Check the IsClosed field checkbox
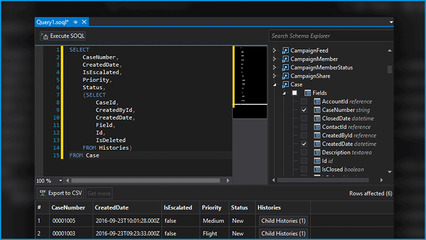The height and width of the screenshot is (240, 426). (x=304, y=169)
